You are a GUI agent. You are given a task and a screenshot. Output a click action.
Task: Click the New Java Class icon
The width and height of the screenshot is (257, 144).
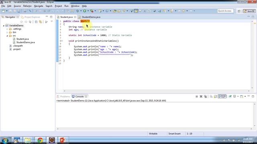[107, 11]
